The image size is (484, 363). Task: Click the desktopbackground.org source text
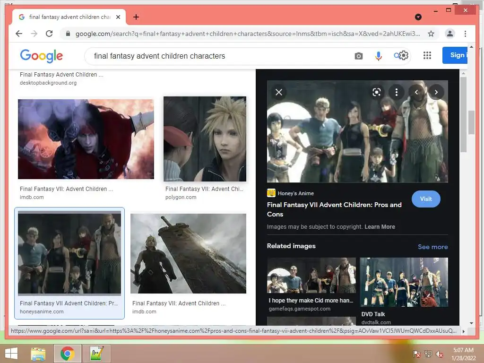click(x=48, y=83)
